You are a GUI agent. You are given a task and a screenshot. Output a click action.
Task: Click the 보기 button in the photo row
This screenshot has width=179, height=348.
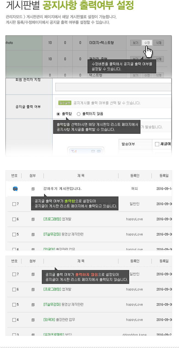135,43
